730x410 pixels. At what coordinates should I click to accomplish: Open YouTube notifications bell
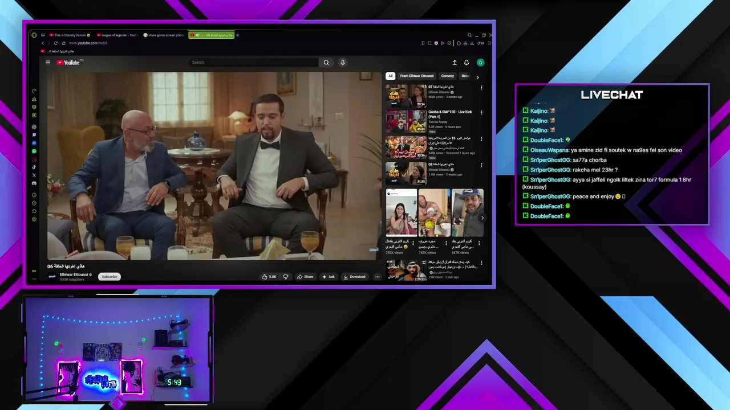pyautogui.click(x=467, y=63)
